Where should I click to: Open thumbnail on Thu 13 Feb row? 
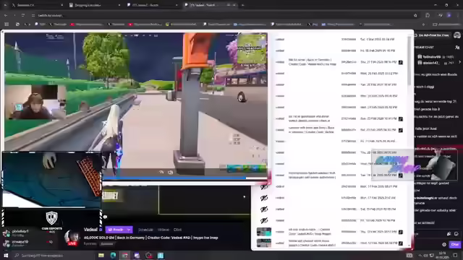point(264,232)
